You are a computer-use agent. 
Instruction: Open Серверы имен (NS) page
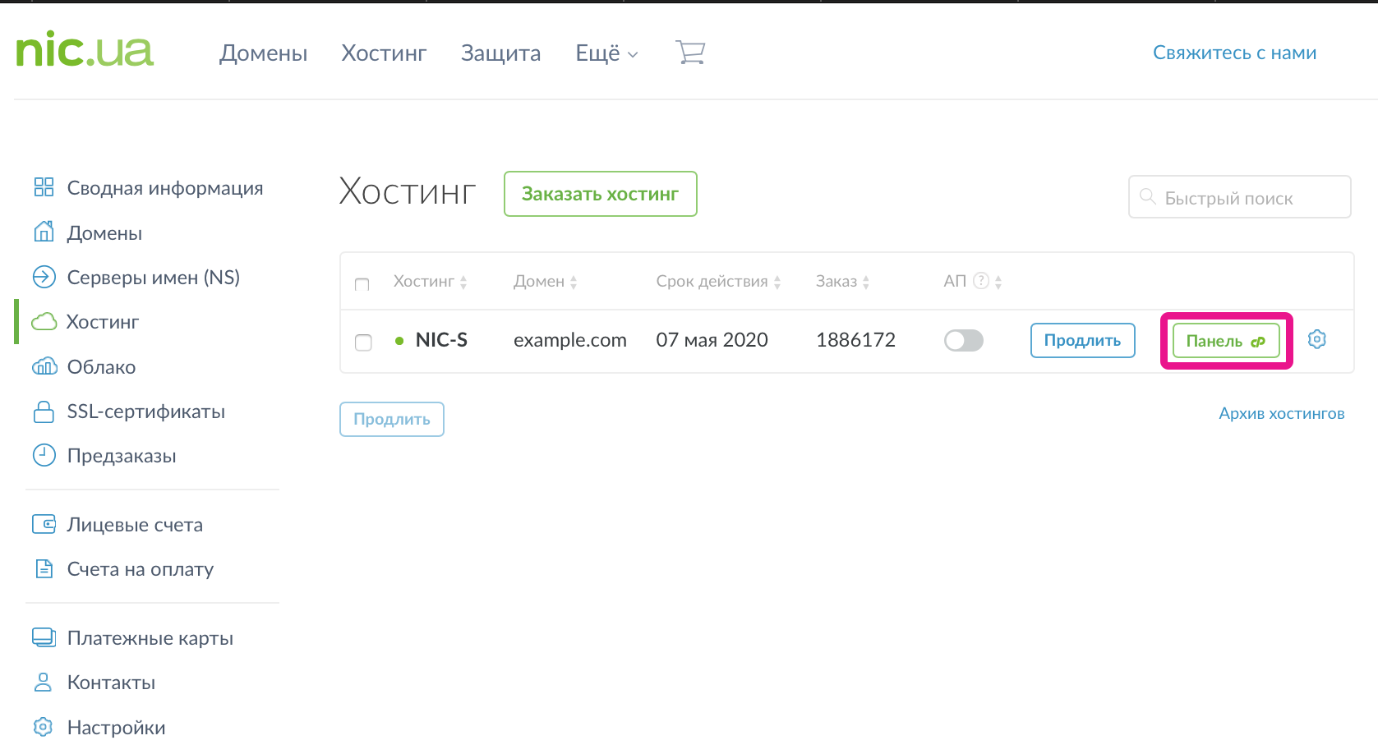point(153,278)
